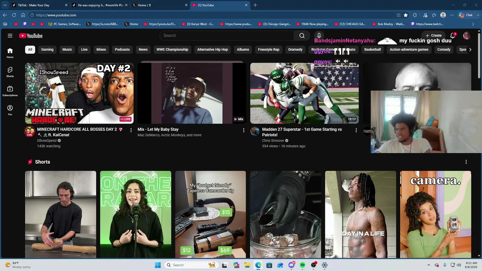The height and width of the screenshot is (271, 482).
Task: Open the browser Extensions menu
Action: 415,15
